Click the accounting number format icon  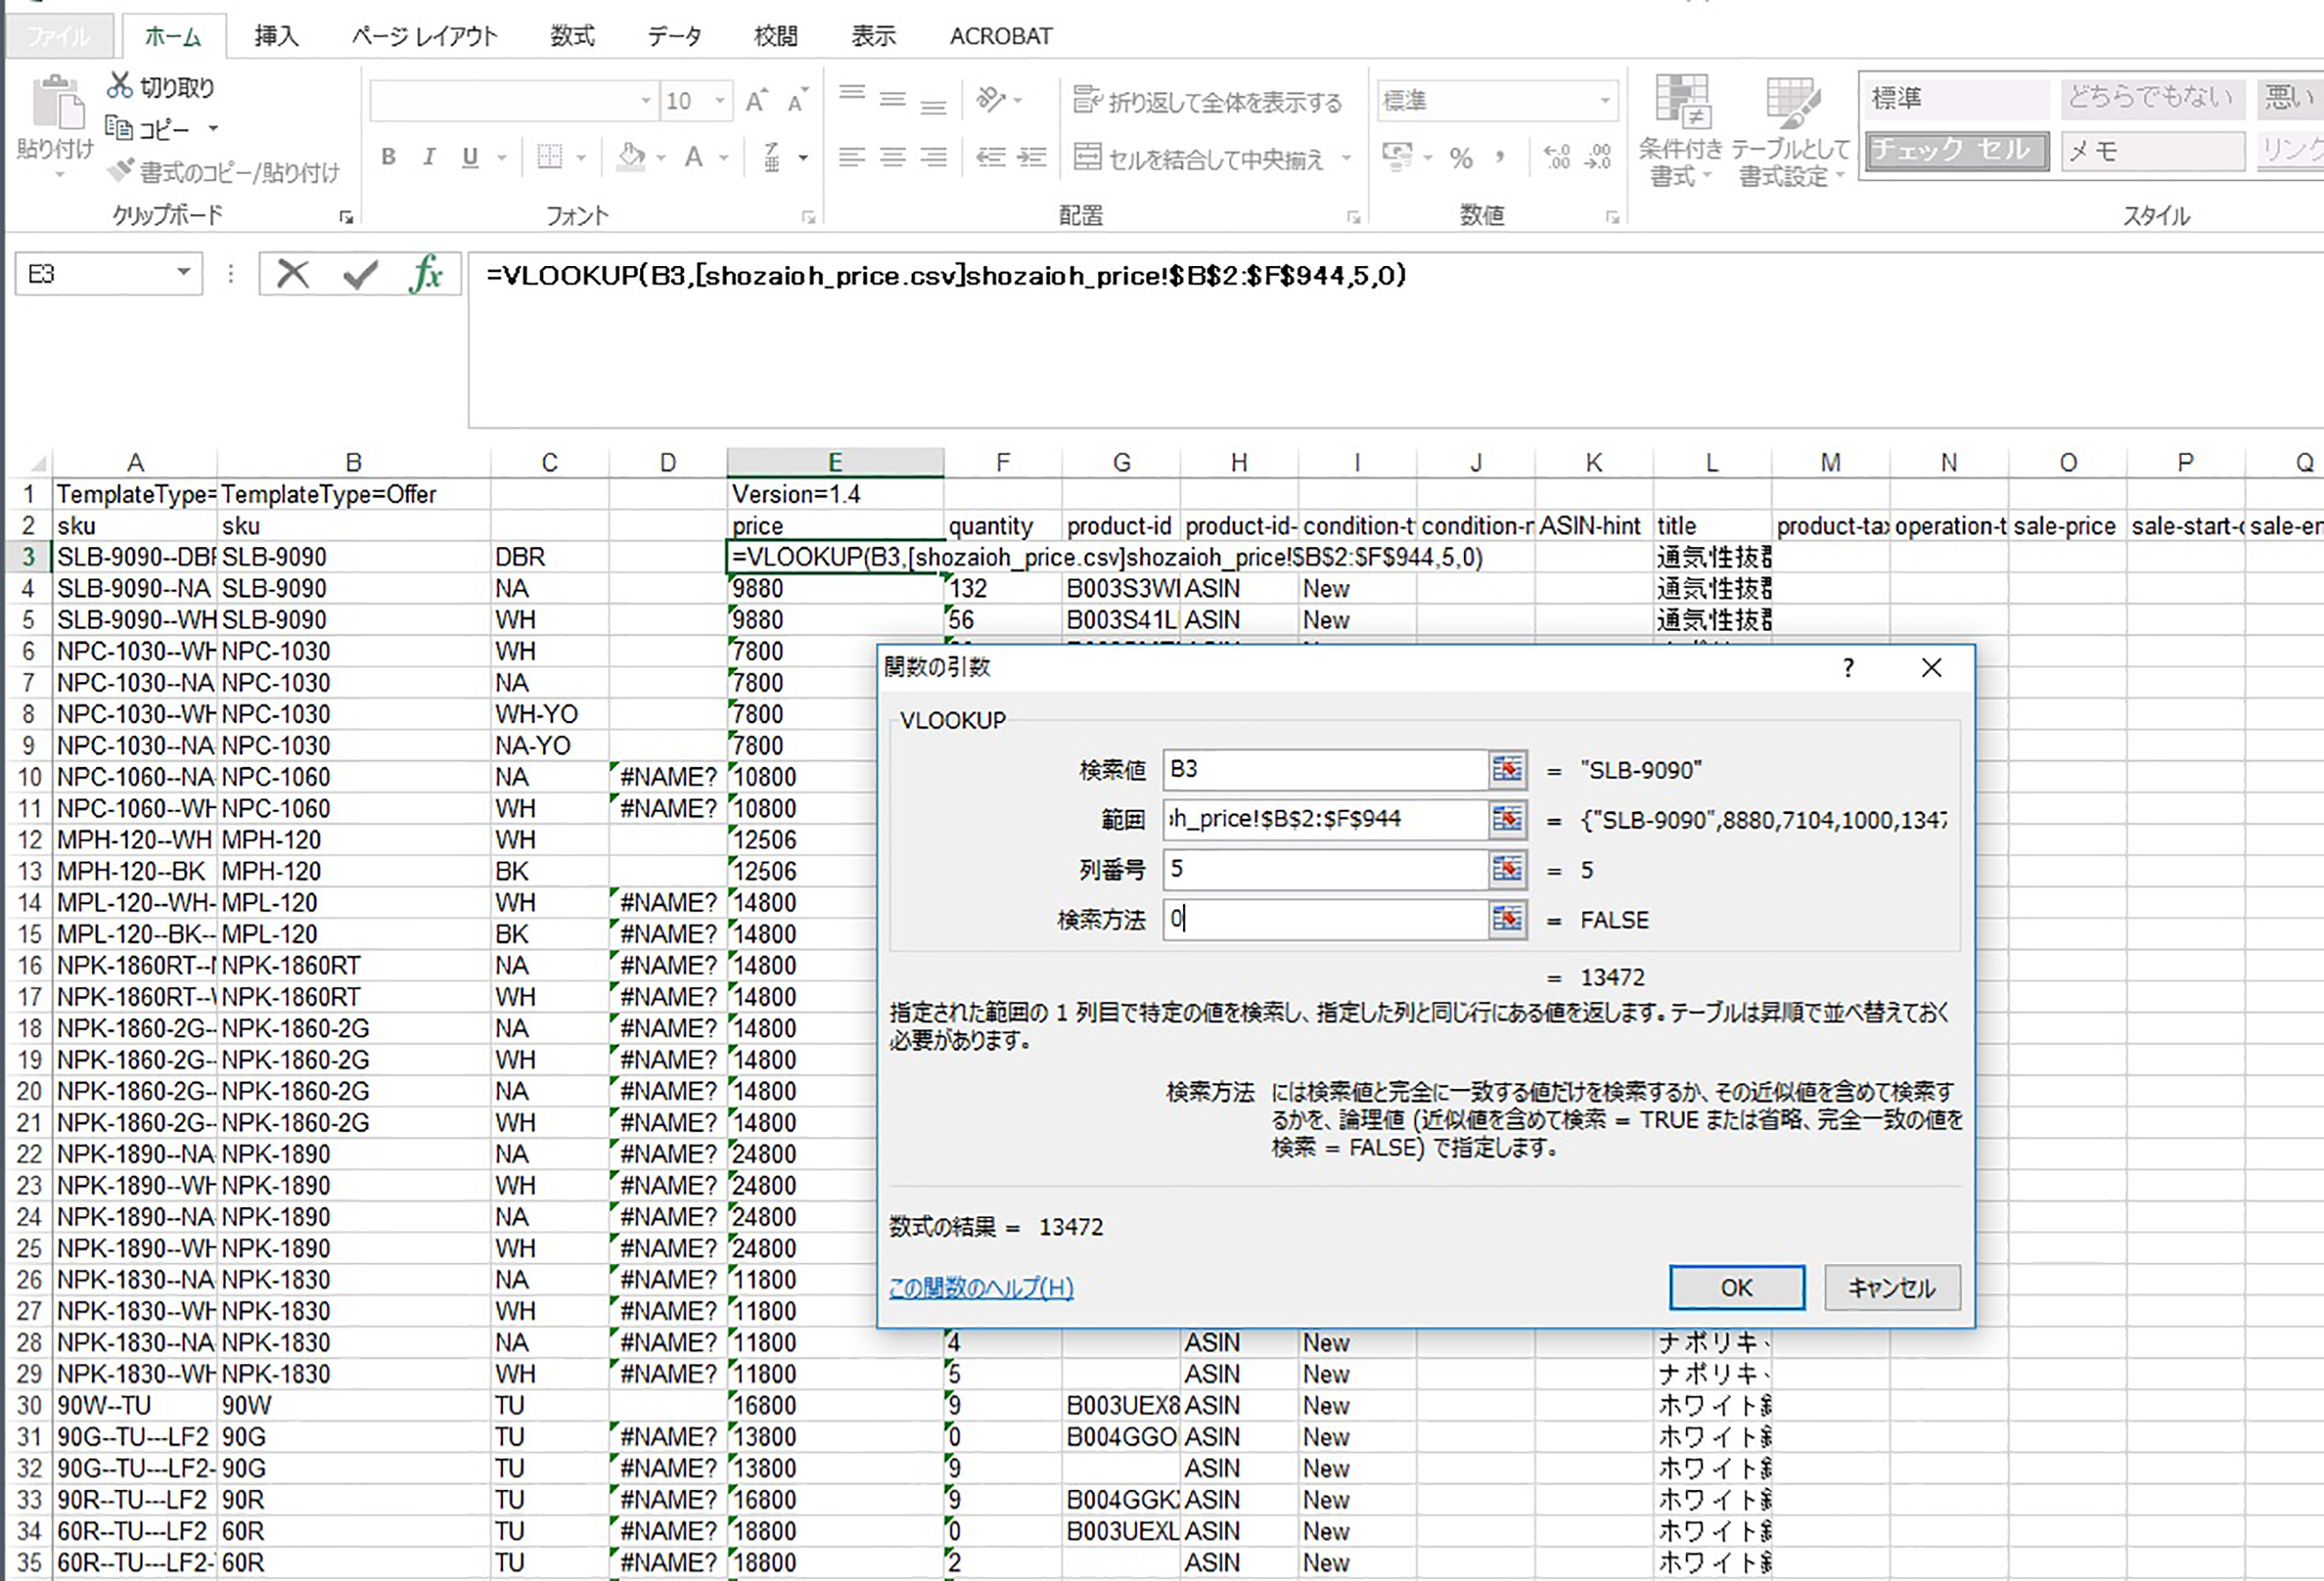point(1397,157)
